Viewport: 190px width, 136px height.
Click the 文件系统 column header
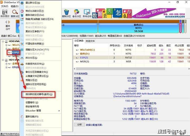pyautogui.click(x=129, y=46)
